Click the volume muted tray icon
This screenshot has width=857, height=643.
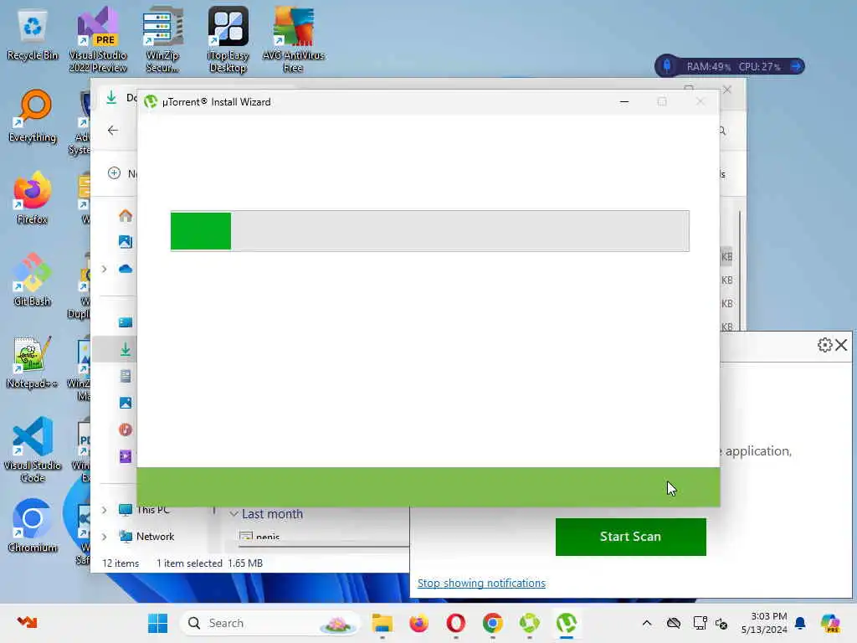[x=721, y=623]
